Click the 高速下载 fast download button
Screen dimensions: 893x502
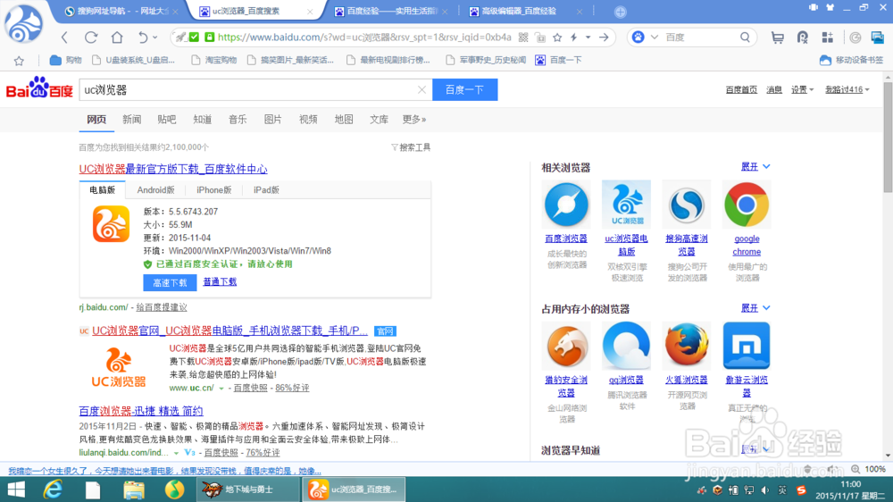pos(170,282)
